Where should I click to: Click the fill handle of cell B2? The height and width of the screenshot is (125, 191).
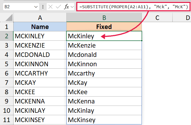(x=142, y=40)
